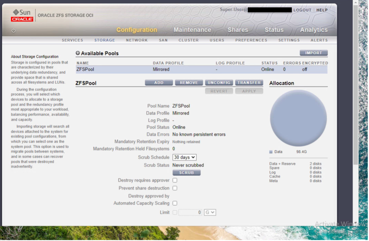Image resolution: width=369 pixels, height=241 pixels.
Task: Switch to the Analytics tab
Action: pos(314,30)
